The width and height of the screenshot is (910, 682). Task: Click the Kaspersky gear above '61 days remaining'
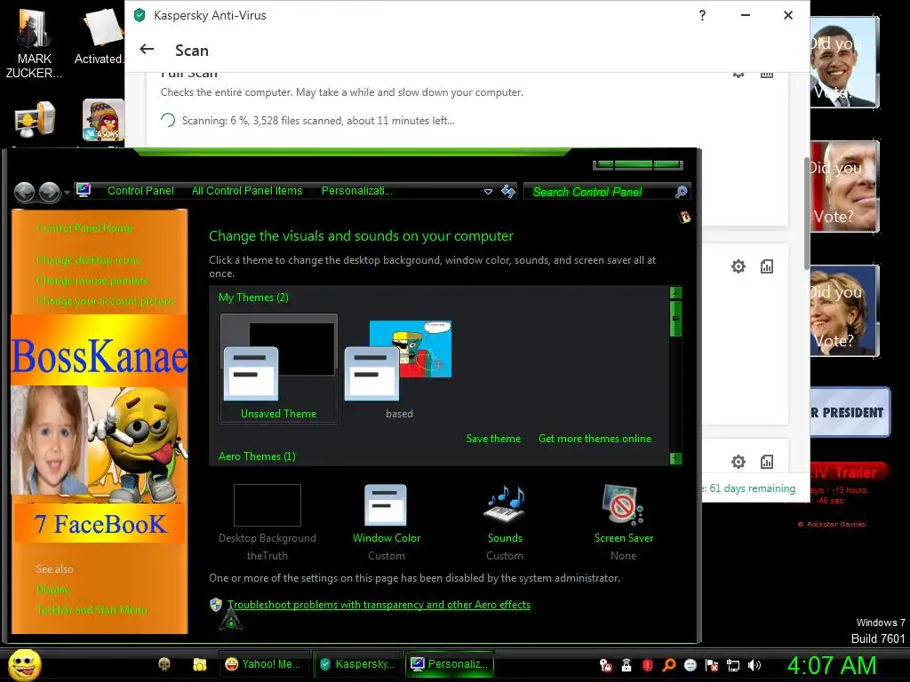pyautogui.click(x=738, y=462)
